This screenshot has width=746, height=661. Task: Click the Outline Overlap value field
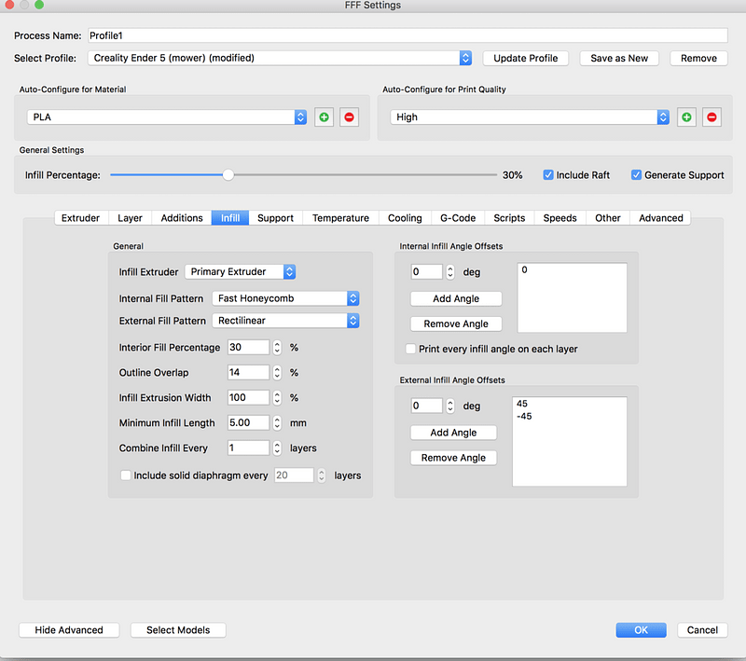(x=248, y=372)
